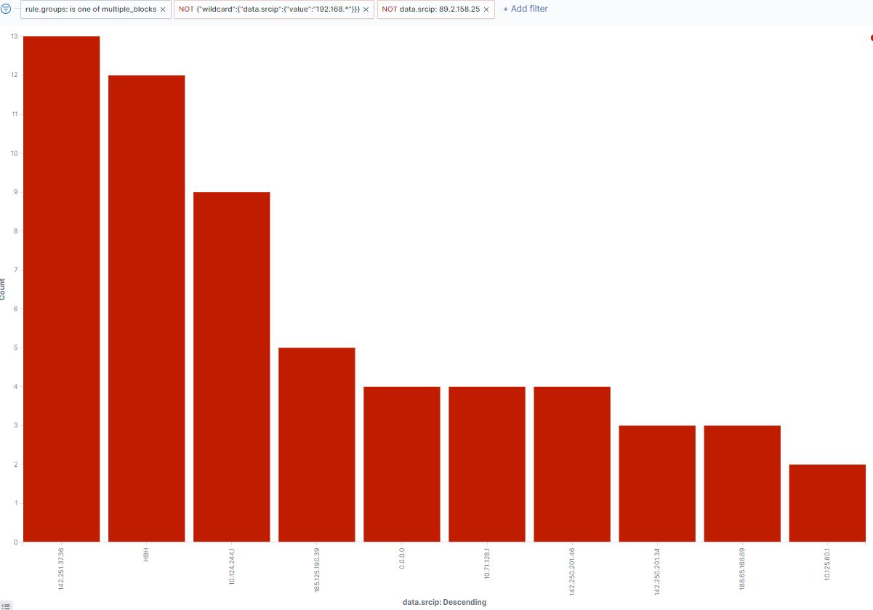
Task: Select the 142.250.201.46 bar
Action: (x=572, y=465)
